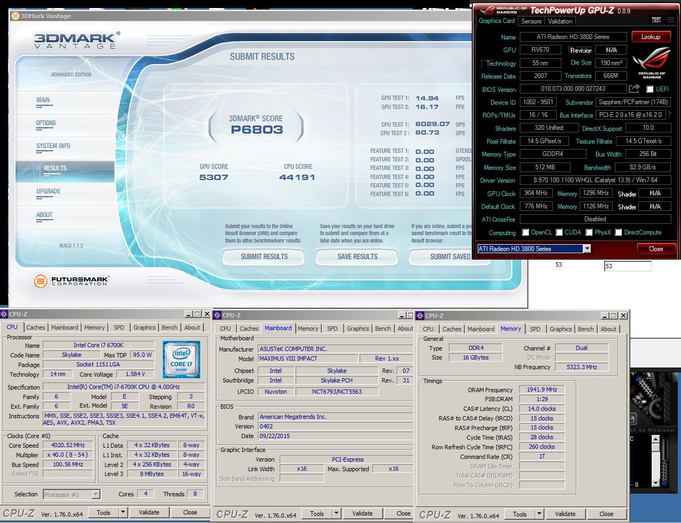Enable the OpenCL computing checkbox
Viewport: 681px width, 523px height.
526,232
